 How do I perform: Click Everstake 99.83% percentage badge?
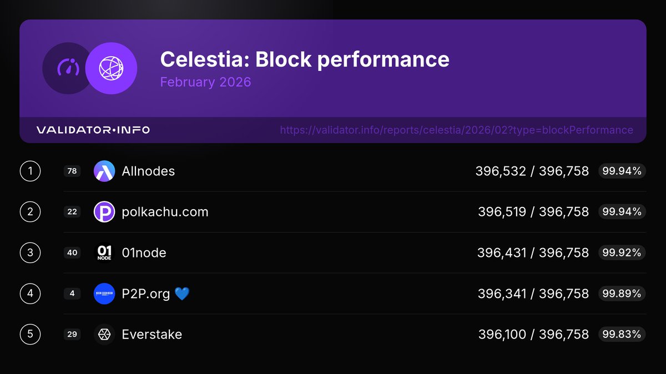(x=622, y=334)
